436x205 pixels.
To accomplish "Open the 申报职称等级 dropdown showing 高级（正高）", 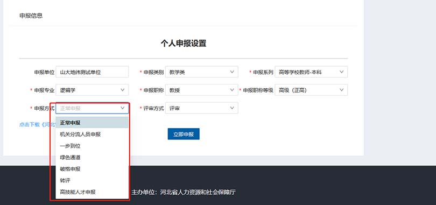I will click(x=311, y=90).
